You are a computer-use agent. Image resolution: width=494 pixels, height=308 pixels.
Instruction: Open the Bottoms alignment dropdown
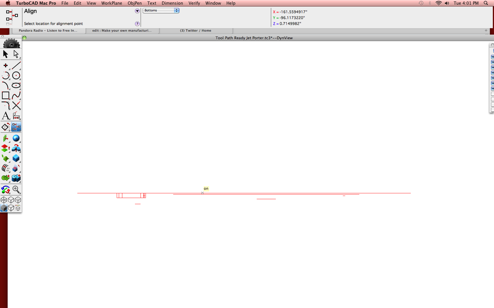(x=161, y=10)
